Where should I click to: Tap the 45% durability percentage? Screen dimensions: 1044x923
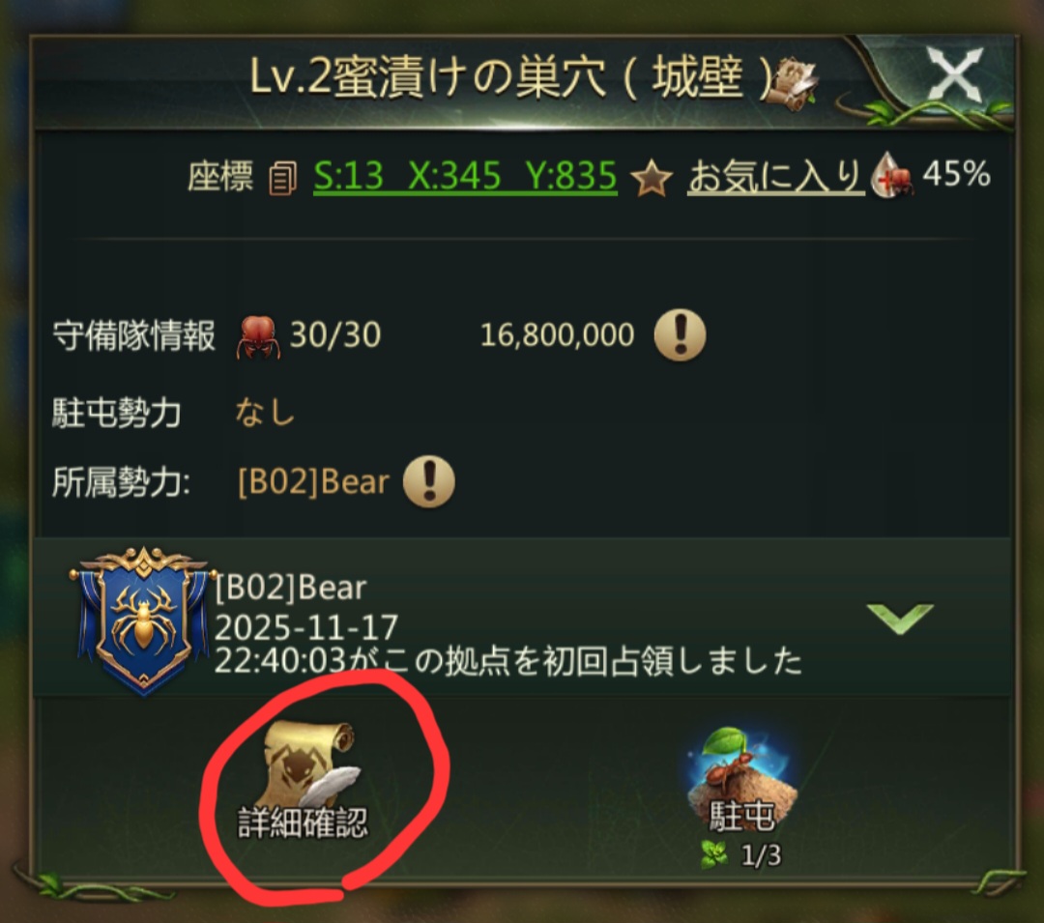957,174
